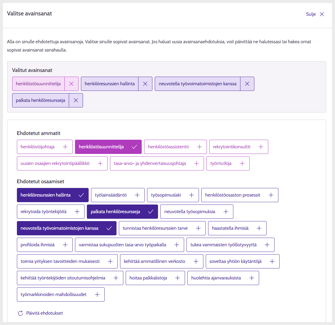Screen dimensions: 335x325
Task: Deselect the suggested occupation henkilöstösuunnittelija
Action: coord(108,147)
